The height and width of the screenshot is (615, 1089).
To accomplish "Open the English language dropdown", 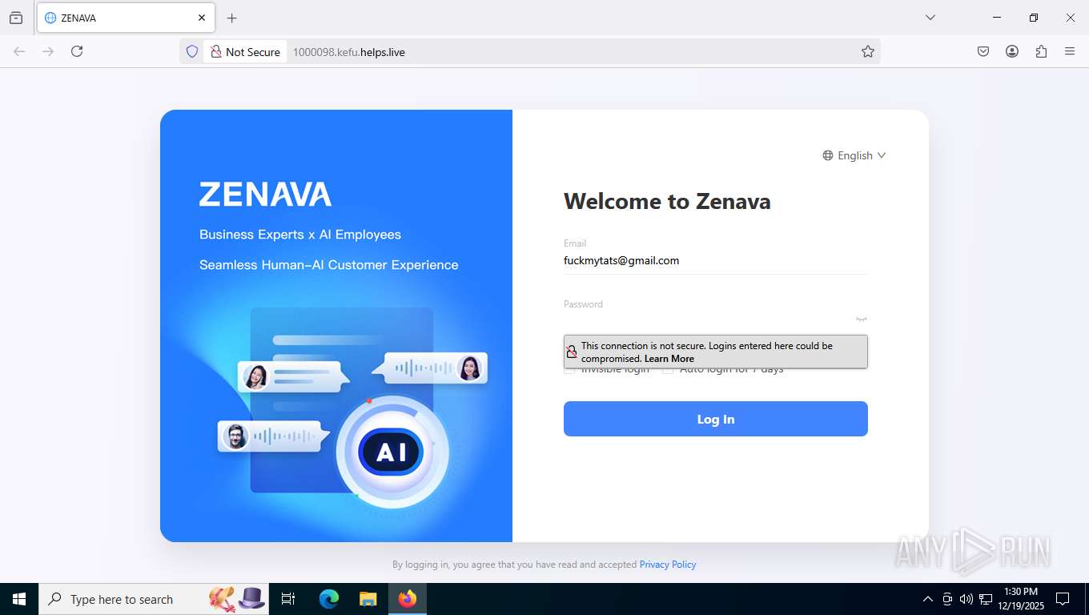I will (x=854, y=155).
